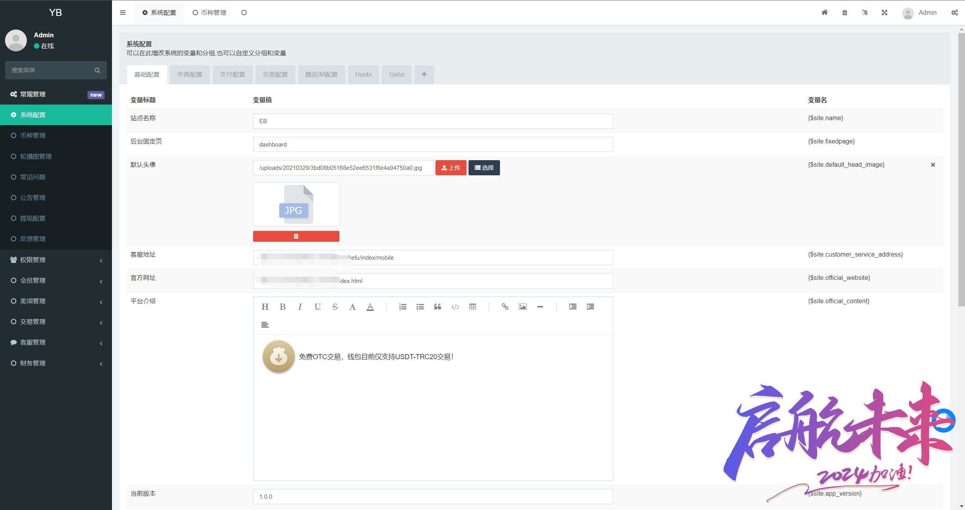Open 轮播图管理 in sidebar

click(x=56, y=156)
